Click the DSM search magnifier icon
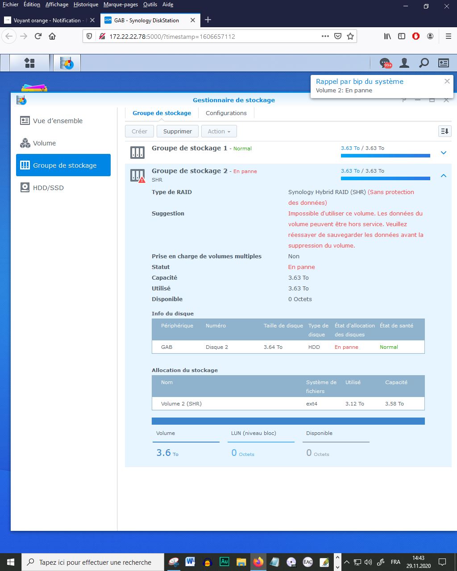457x571 pixels. click(x=424, y=63)
